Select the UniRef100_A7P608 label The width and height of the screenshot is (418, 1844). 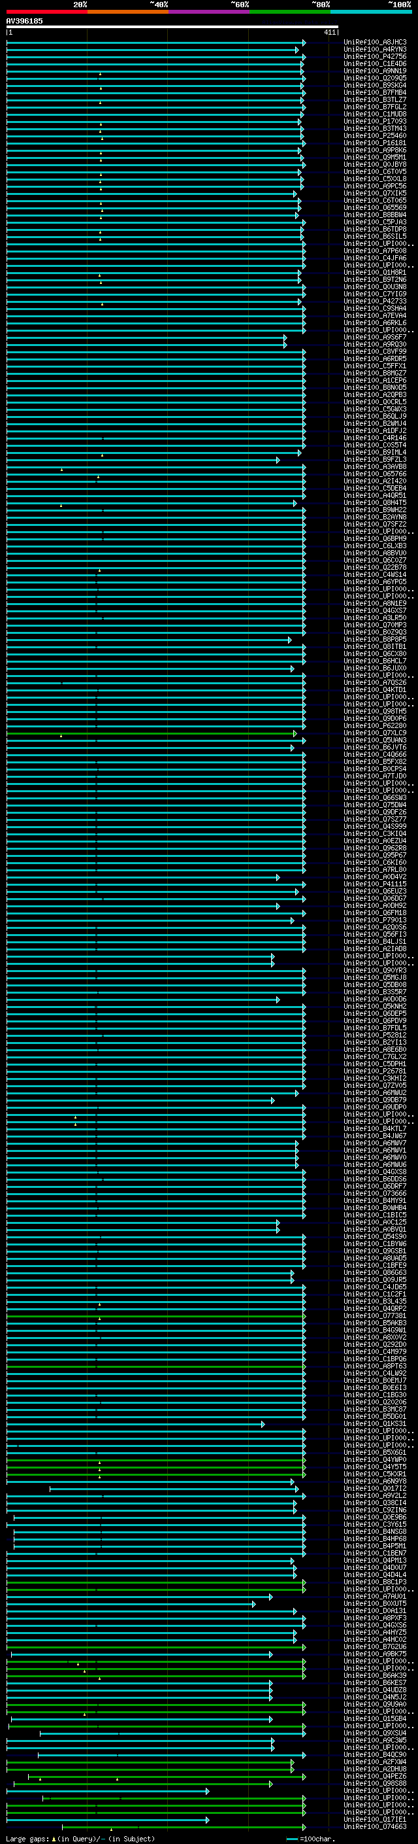coord(375,251)
